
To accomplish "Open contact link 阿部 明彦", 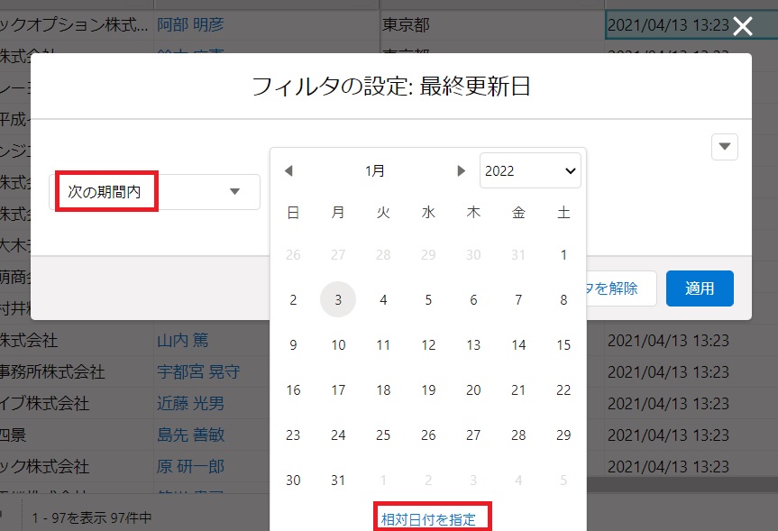I will coord(190,24).
